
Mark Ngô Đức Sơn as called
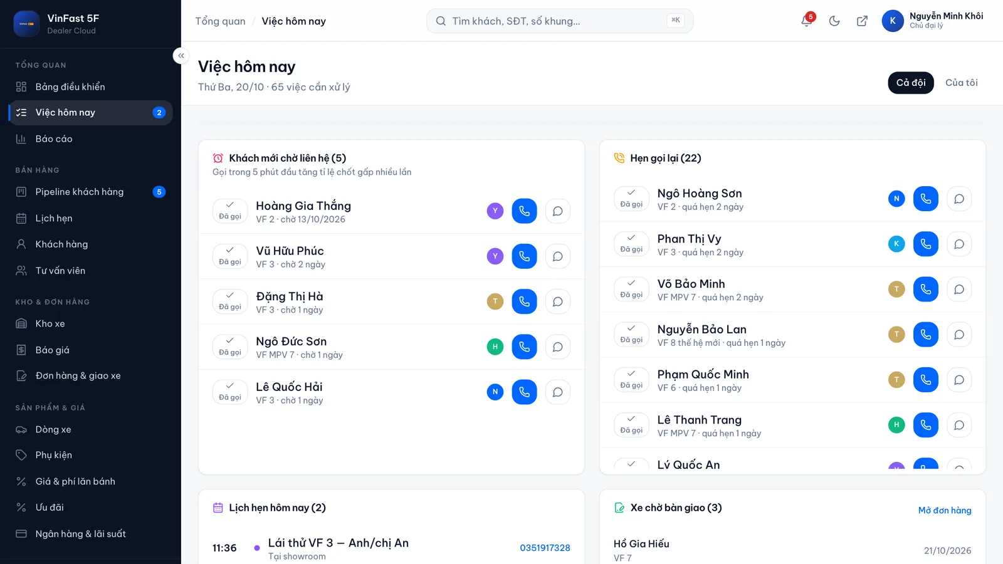click(x=230, y=347)
